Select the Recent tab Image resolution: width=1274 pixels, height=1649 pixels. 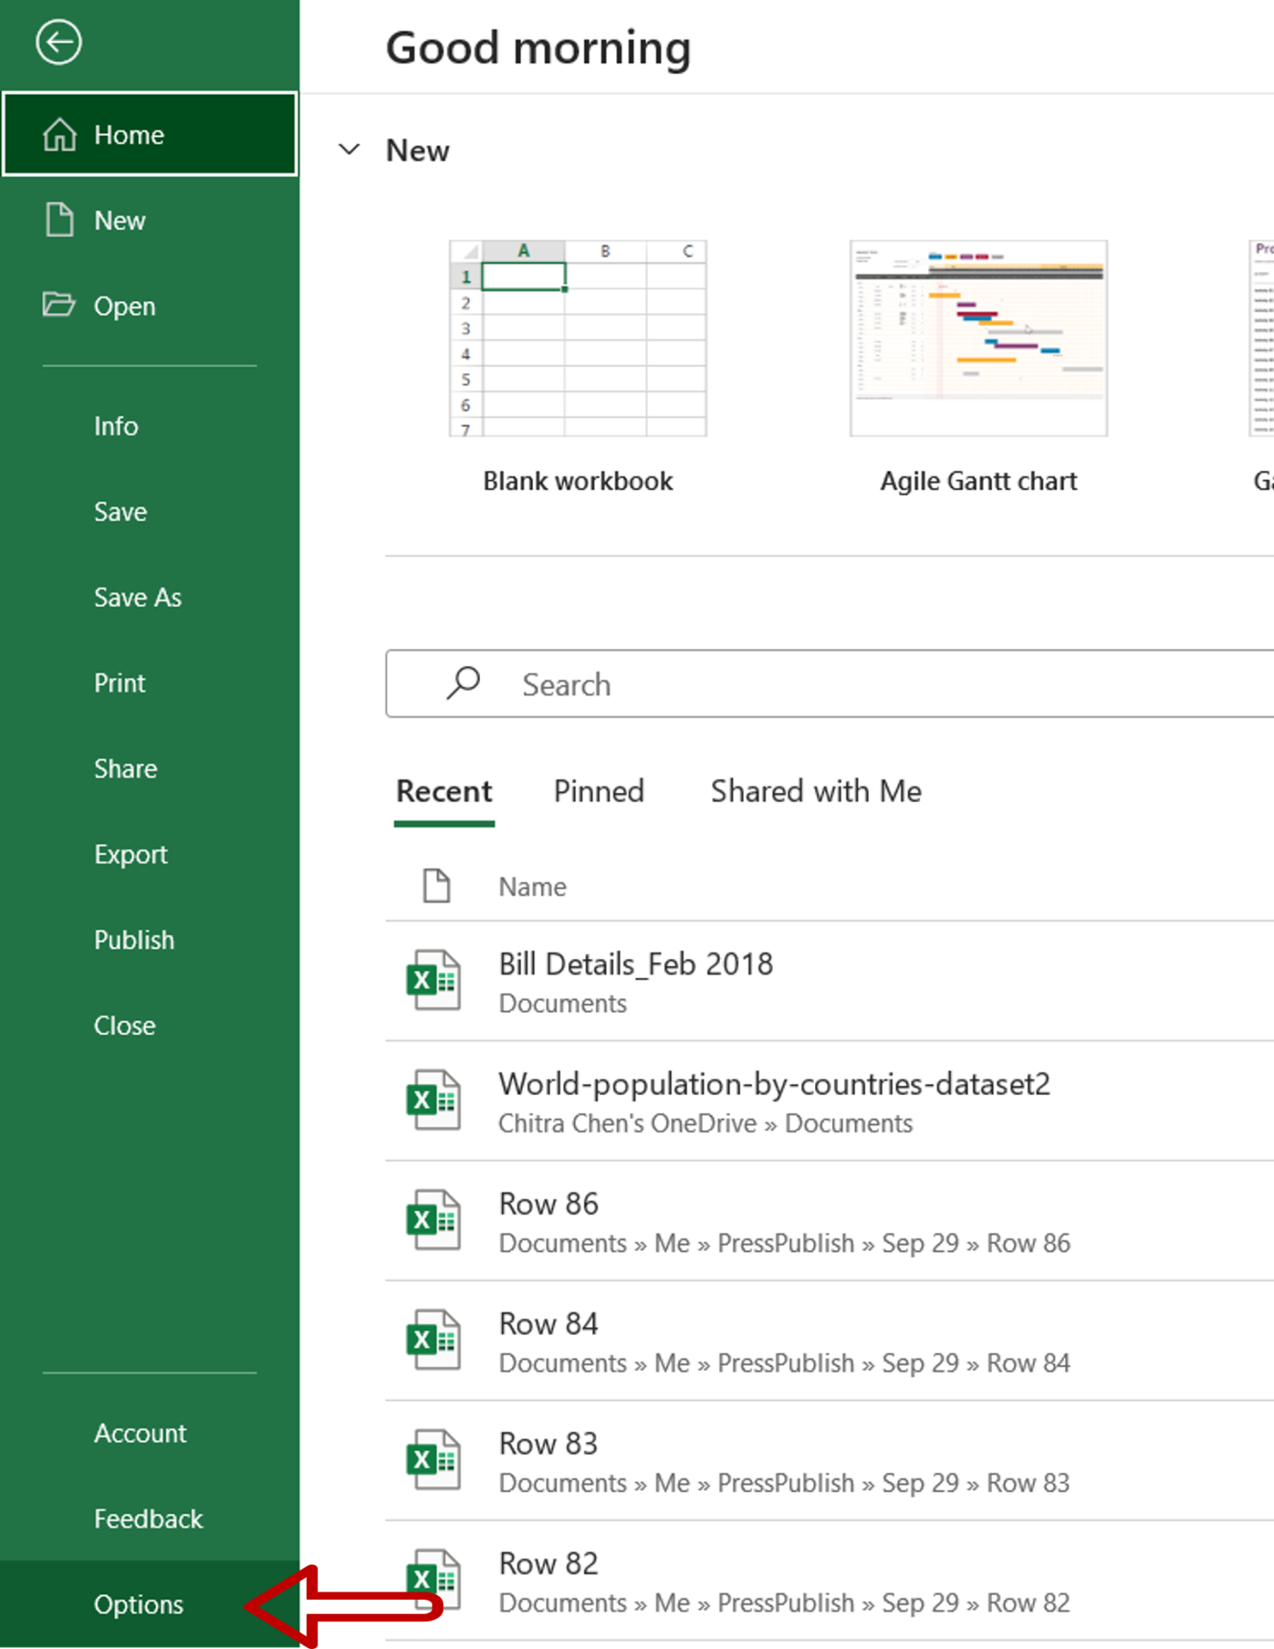444,791
